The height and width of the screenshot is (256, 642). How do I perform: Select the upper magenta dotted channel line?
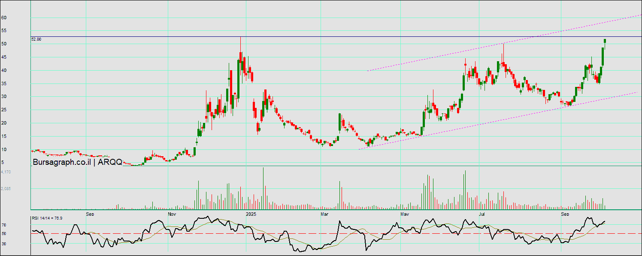[504, 43]
